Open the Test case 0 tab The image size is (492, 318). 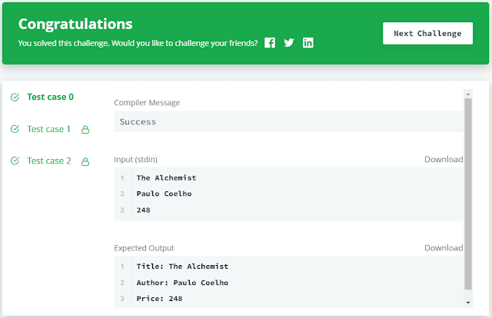click(50, 97)
